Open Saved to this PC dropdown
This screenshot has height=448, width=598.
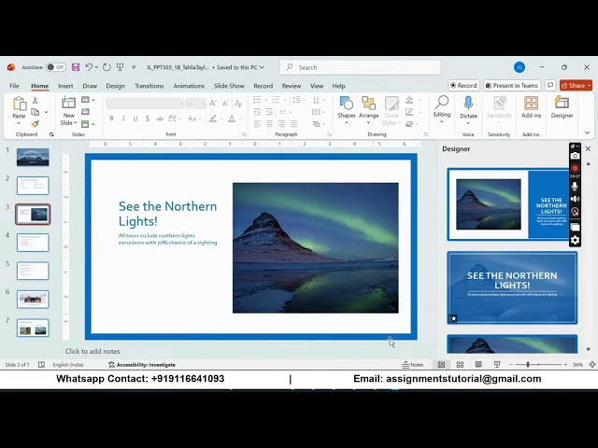[x=240, y=67]
